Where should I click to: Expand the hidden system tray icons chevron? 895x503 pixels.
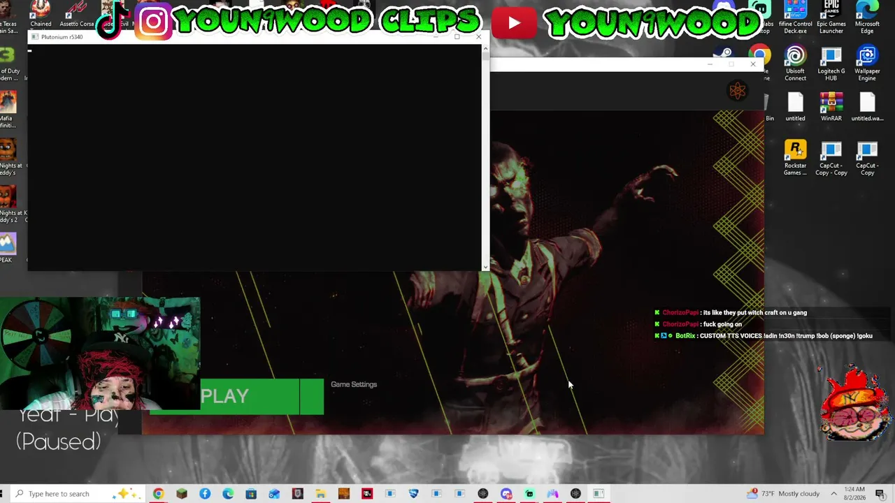(833, 494)
